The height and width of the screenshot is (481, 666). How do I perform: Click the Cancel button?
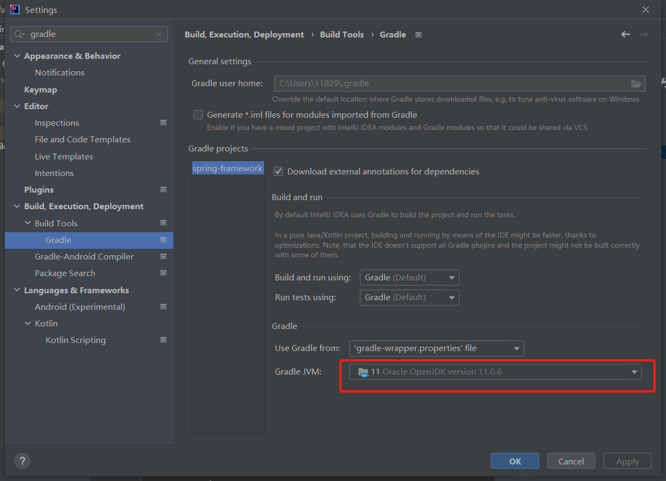pos(571,461)
